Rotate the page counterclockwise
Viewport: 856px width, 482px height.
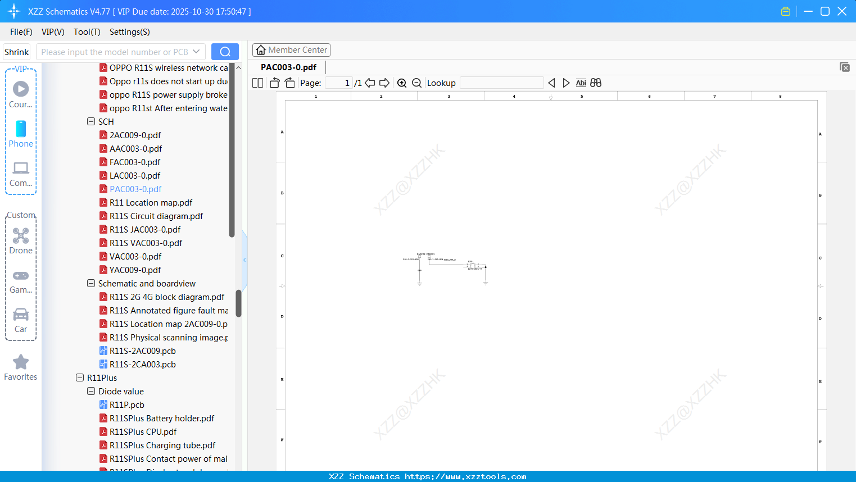tap(275, 83)
